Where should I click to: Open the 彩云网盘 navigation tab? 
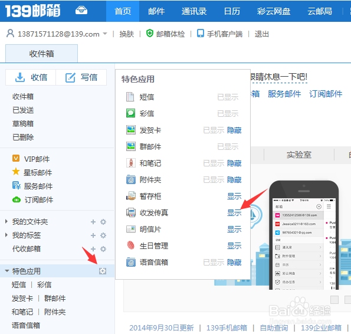(x=274, y=11)
